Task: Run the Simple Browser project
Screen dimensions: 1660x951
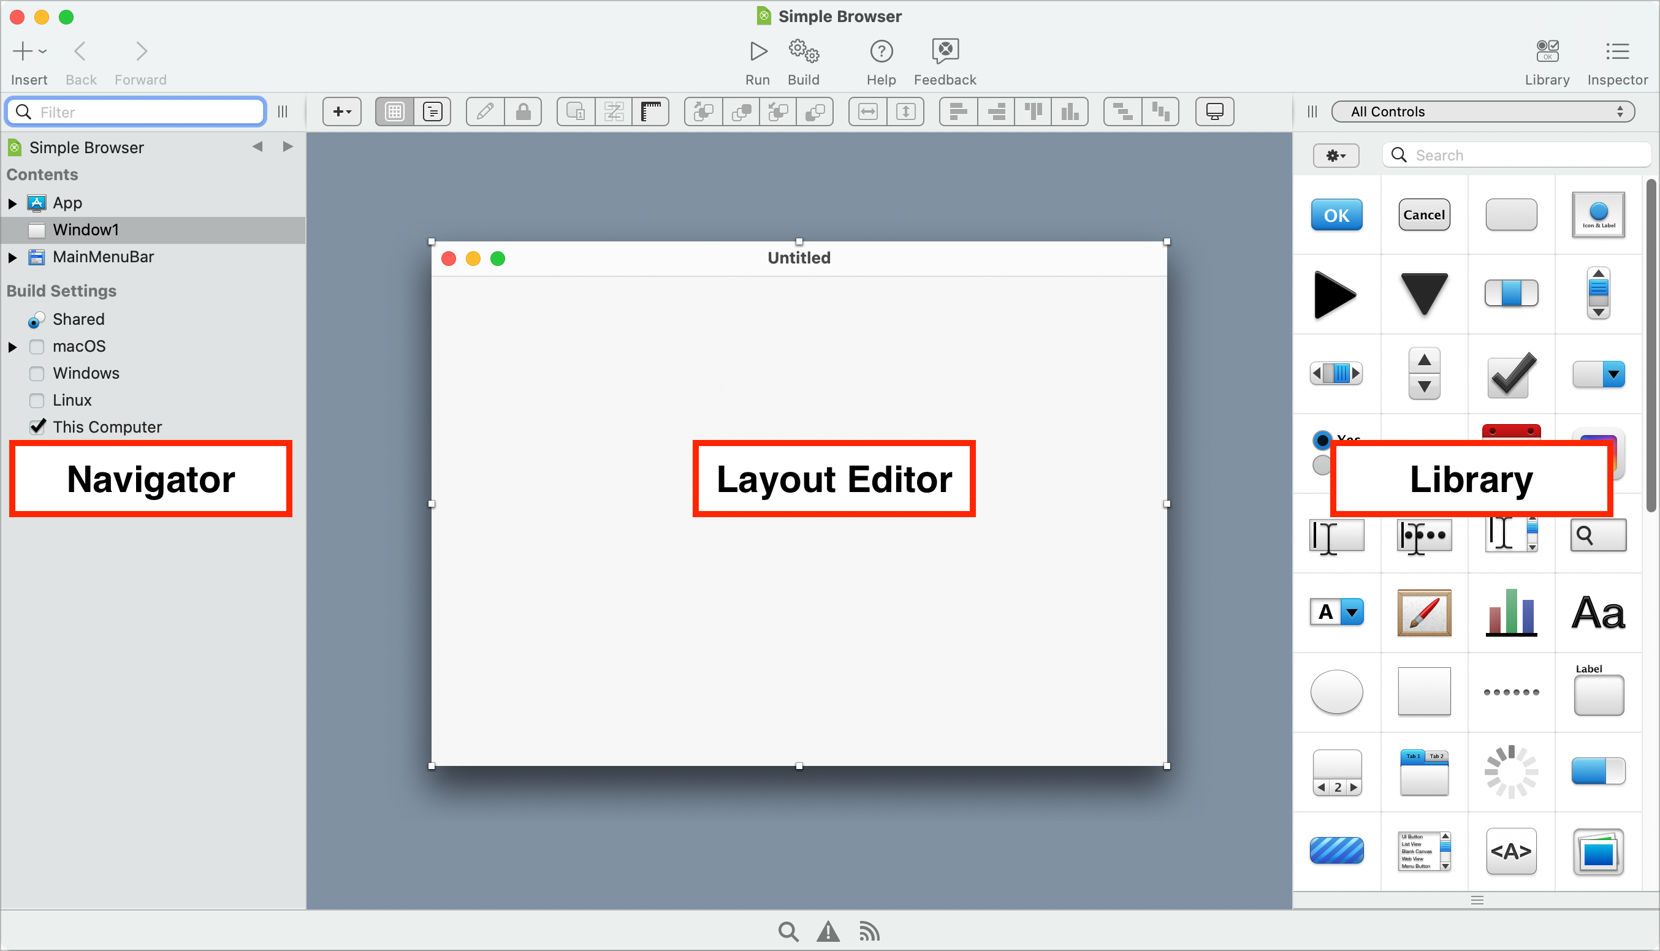Action: tap(757, 61)
